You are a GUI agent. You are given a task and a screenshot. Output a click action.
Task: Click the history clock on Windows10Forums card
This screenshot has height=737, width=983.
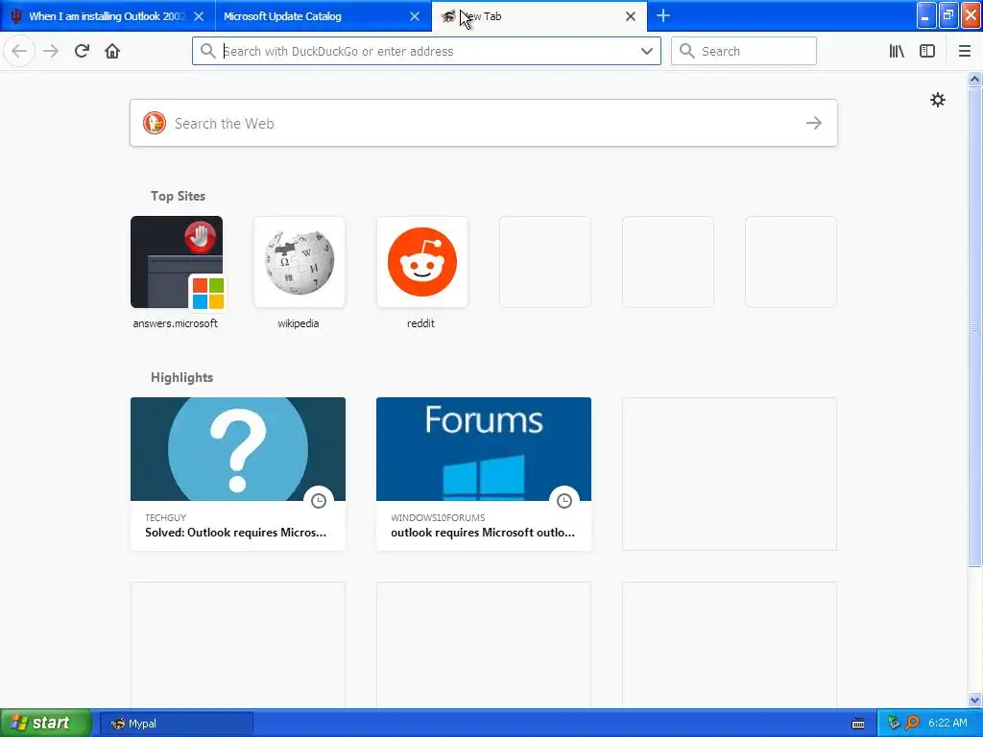click(x=564, y=500)
